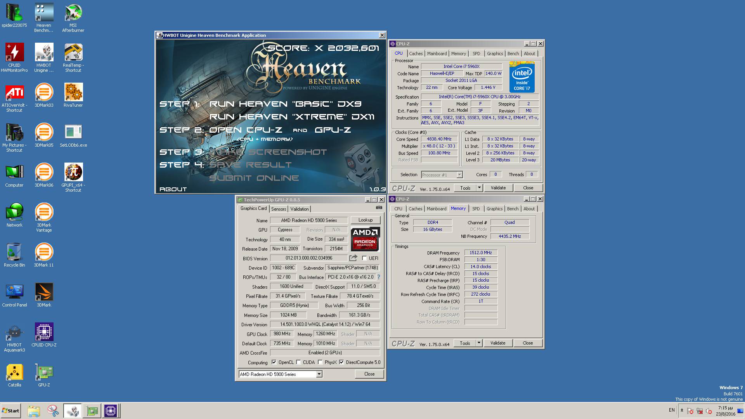The image size is (745, 419).
Task: Launch 3DMark06 desktop icon
Action: coord(44,176)
